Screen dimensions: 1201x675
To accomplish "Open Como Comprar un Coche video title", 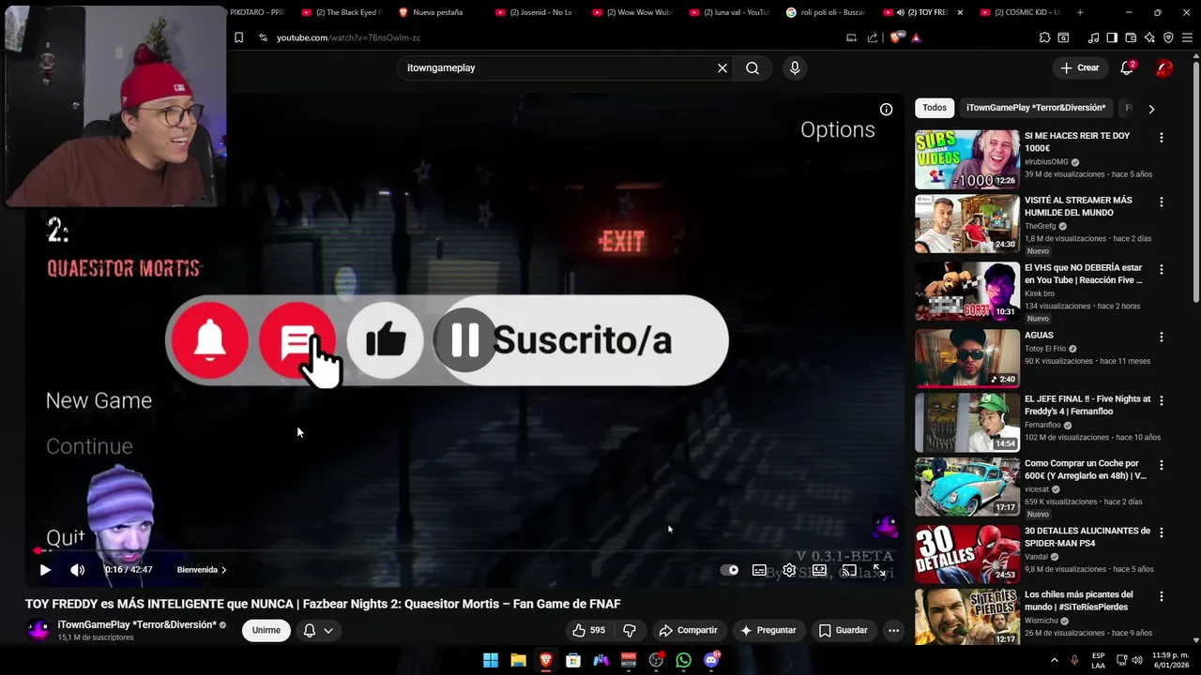I will (x=1086, y=470).
